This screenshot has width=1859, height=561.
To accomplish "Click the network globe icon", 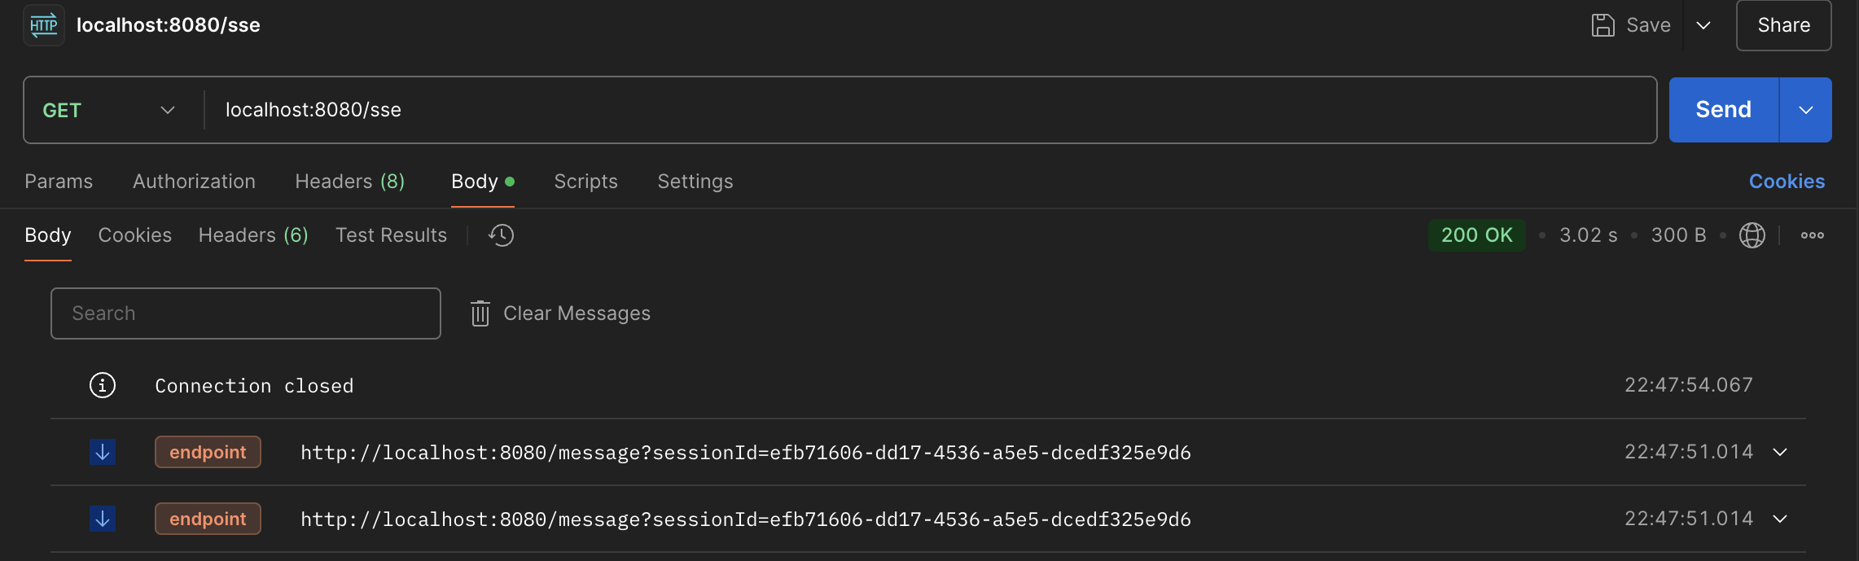I will point(1752,235).
